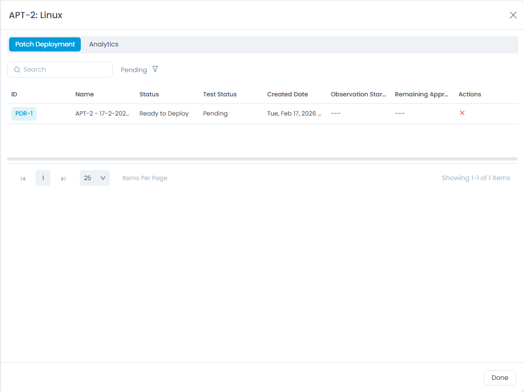524x392 pixels.
Task: Select the Patch Deployment tab
Action: point(44,44)
